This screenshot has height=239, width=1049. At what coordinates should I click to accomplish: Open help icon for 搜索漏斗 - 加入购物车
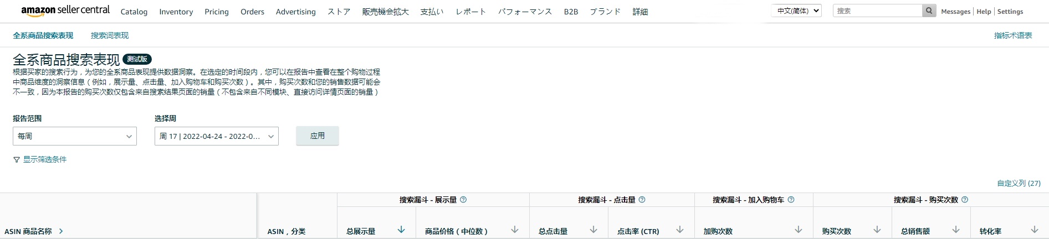(791, 200)
